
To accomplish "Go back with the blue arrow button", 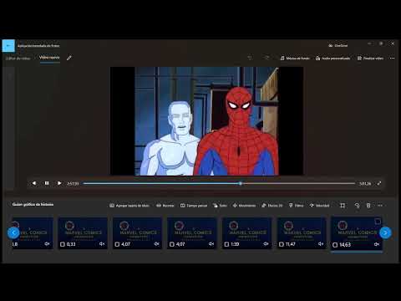I will pos(8,46).
